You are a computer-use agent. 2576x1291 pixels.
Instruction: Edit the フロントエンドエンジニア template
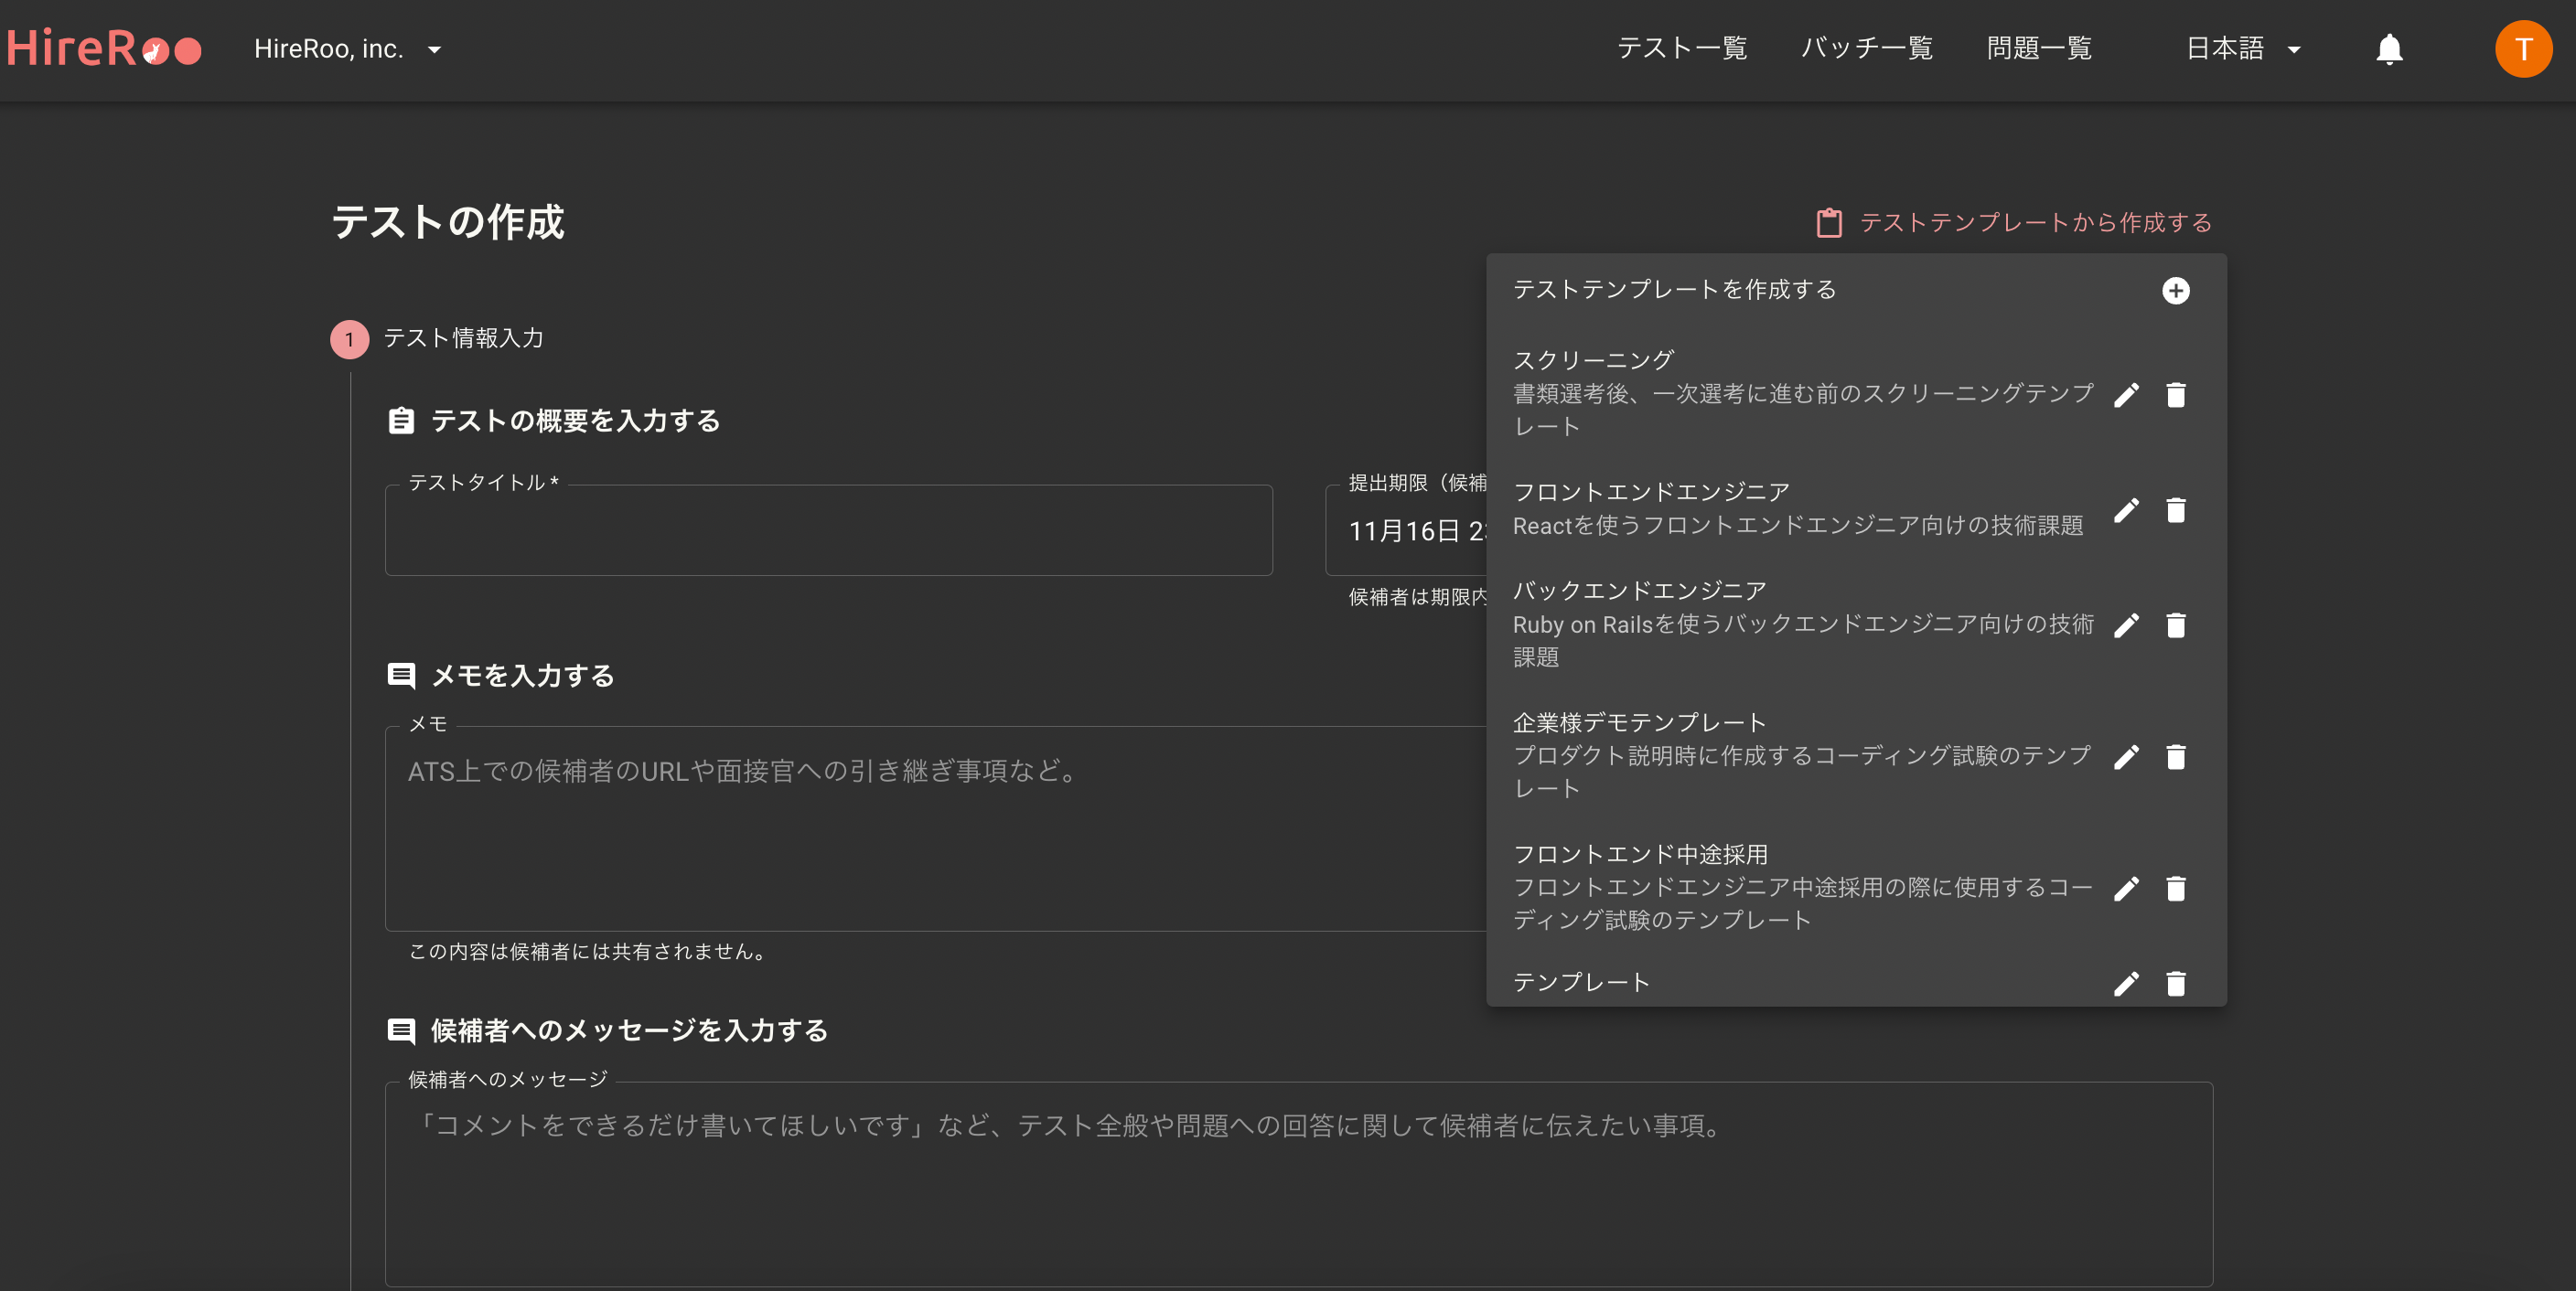[x=2126, y=509]
